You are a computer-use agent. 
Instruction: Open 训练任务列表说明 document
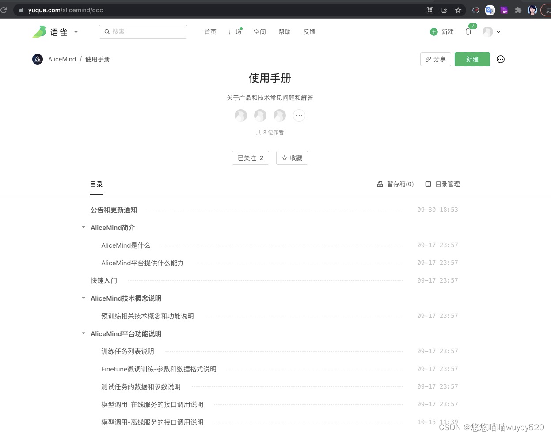128,352
